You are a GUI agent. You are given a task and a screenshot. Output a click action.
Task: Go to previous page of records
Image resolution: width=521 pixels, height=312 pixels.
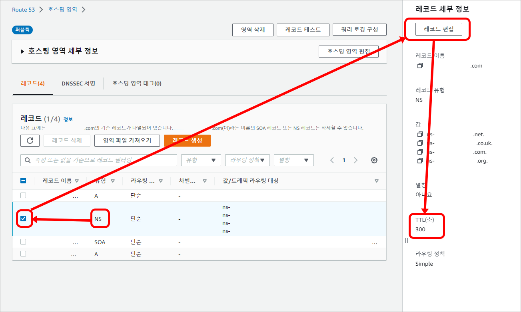coord(332,160)
